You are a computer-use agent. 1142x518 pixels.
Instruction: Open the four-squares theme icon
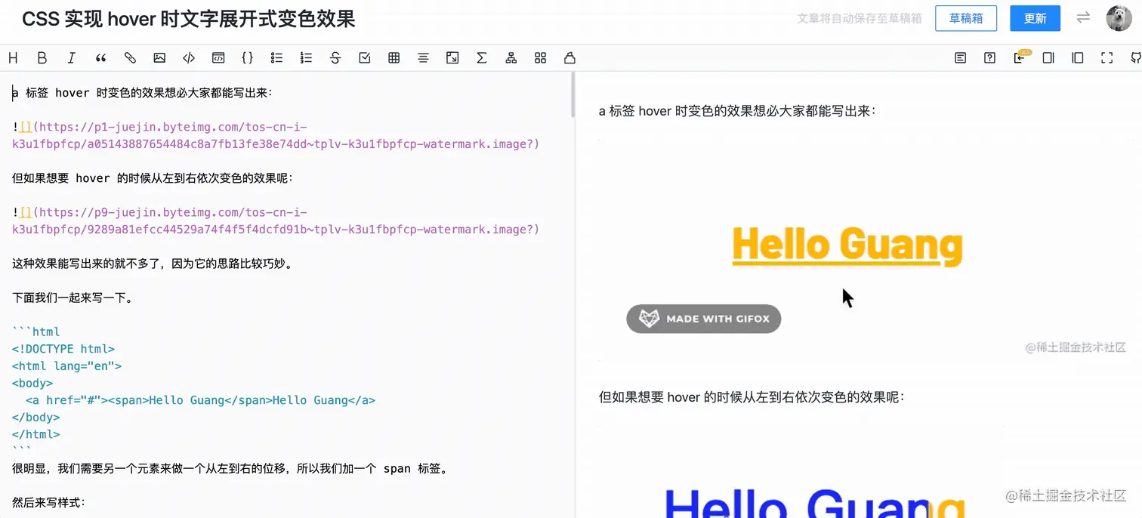(540, 58)
